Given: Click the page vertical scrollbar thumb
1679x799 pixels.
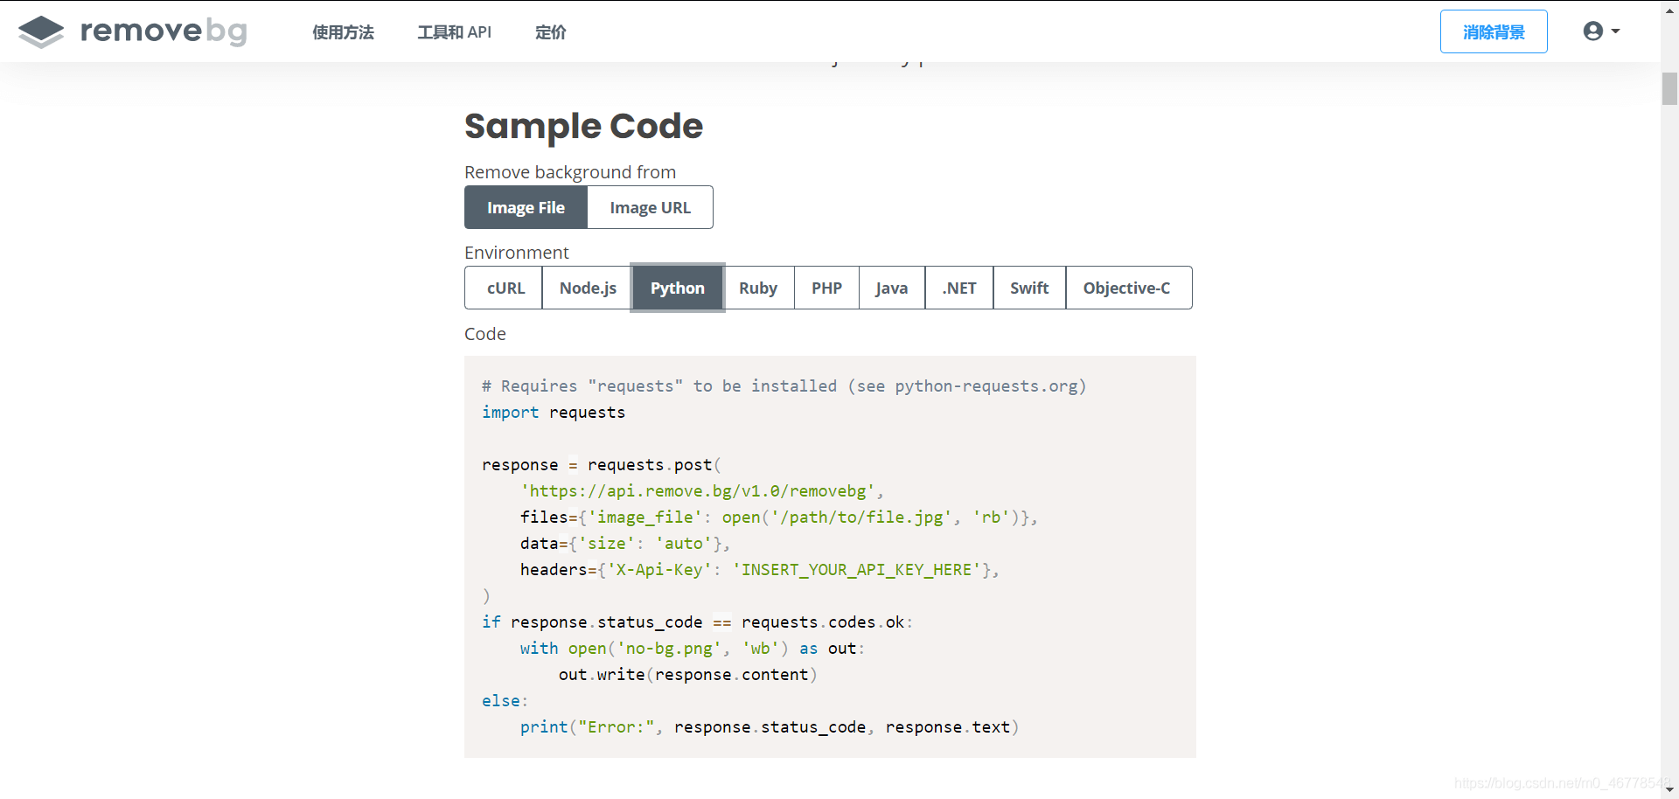Looking at the screenshot, I should [x=1669, y=89].
